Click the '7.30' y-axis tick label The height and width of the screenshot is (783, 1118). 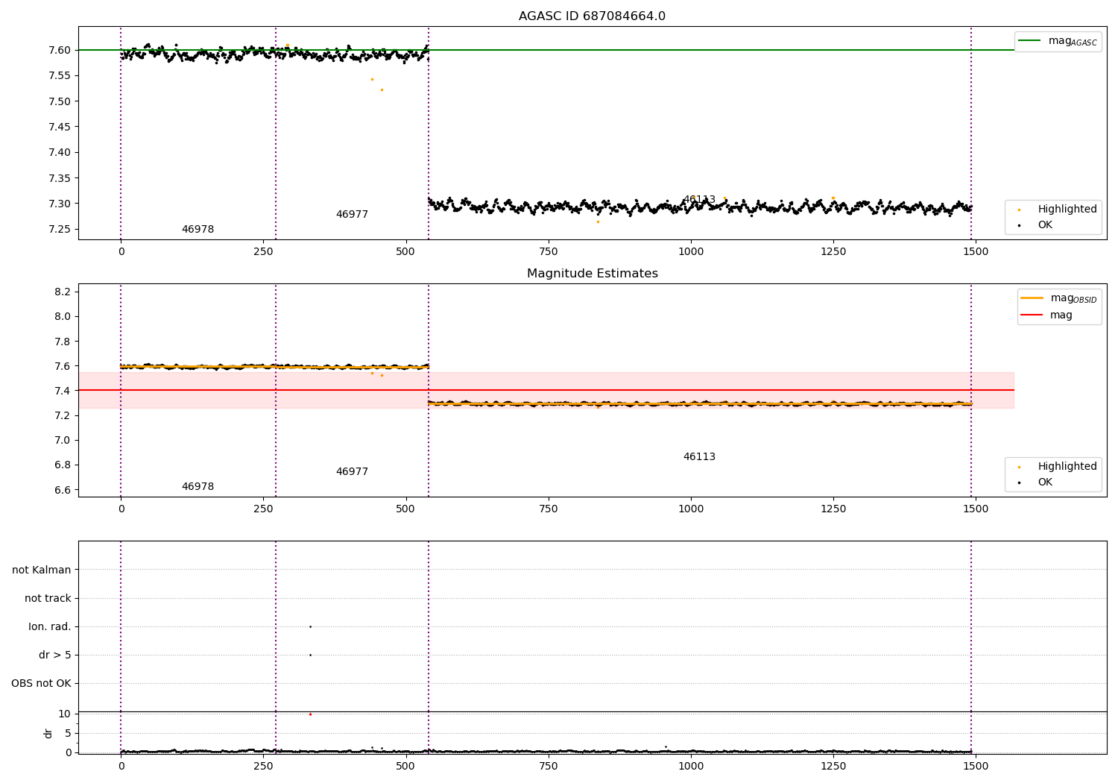(60, 204)
